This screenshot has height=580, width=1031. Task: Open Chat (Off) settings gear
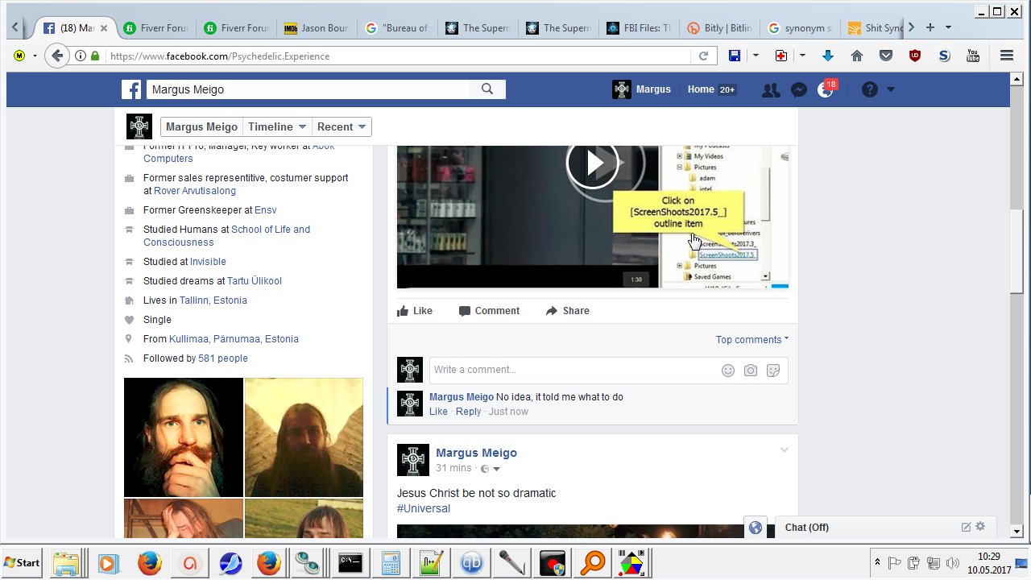[980, 527]
